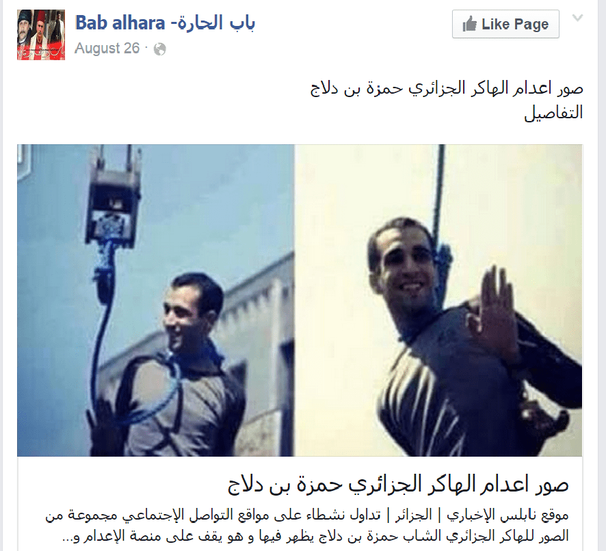Open the left photo of the linked article
Image resolution: width=606 pixels, height=551 pixels.
tap(156, 300)
